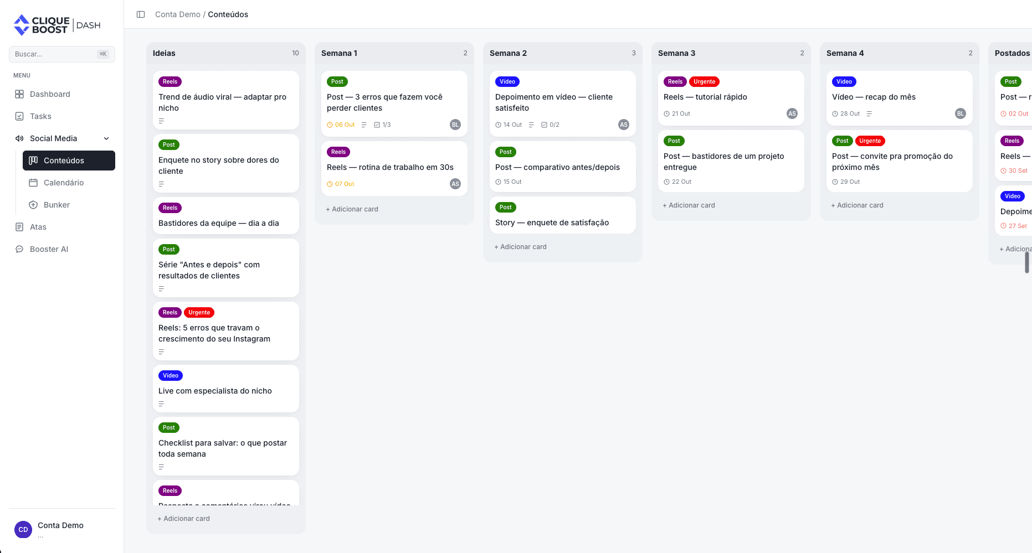This screenshot has height=553, width=1032.
Task: Open 'Live com especialista do nicho' card
Action: [x=226, y=389]
